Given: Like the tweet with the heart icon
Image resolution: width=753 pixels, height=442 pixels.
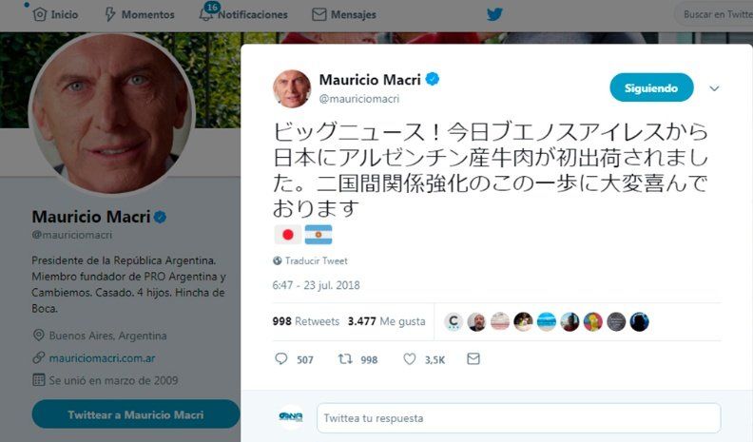Looking at the screenshot, I should [x=409, y=359].
